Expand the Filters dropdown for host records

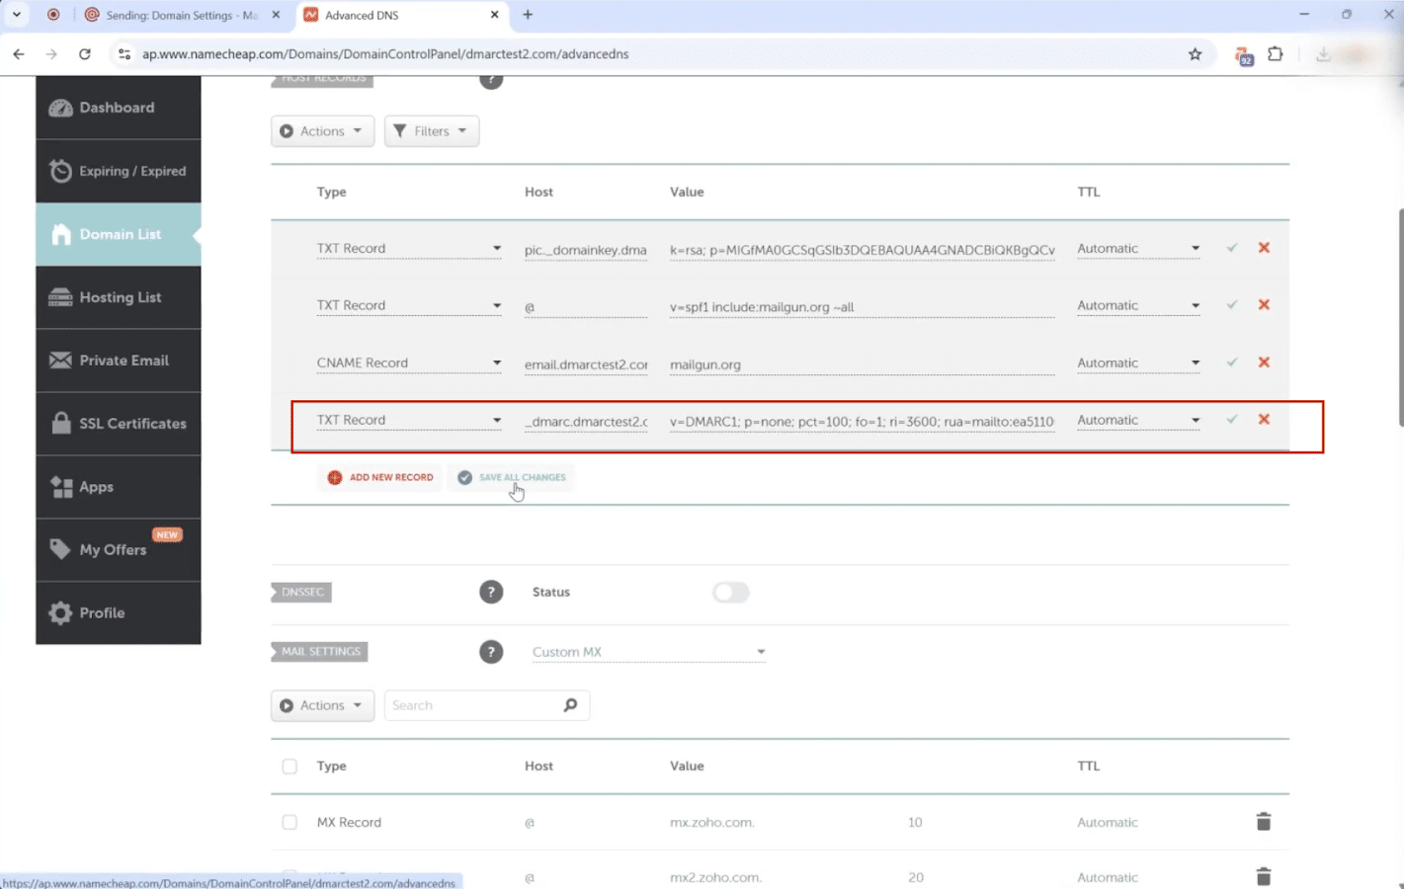[431, 131]
